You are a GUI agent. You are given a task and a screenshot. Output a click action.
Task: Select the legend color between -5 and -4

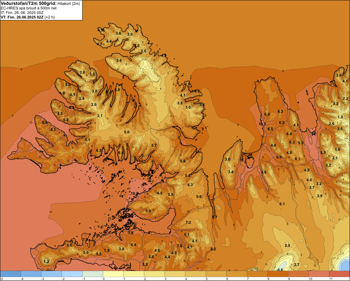point(10,274)
